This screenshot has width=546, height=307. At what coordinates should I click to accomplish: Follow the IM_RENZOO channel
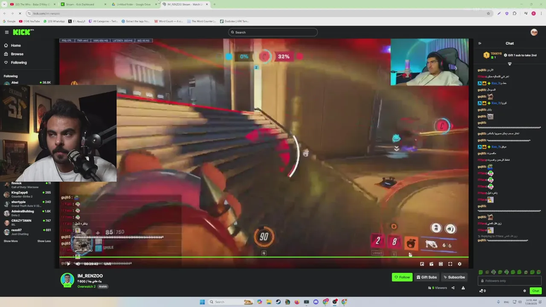(x=402, y=277)
